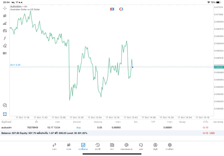
Task: Switch to the กราฟ chart tab
Action: (x=69, y=146)
